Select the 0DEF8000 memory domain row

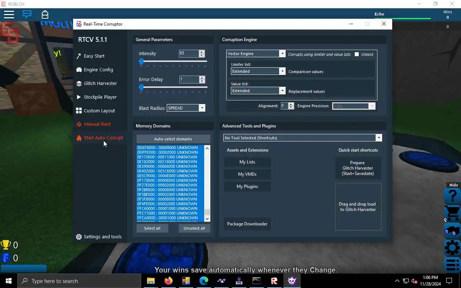coord(170,148)
